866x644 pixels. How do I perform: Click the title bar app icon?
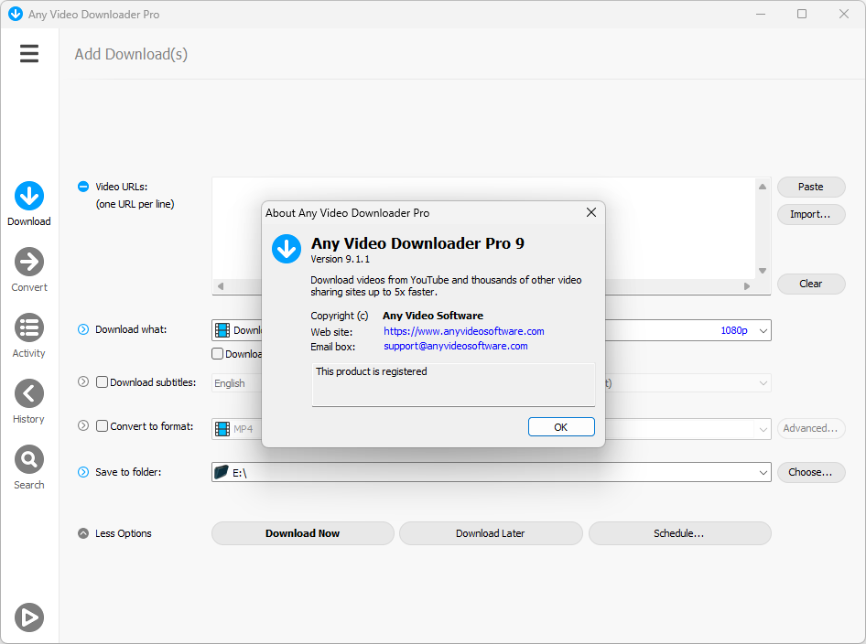(16, 14)
